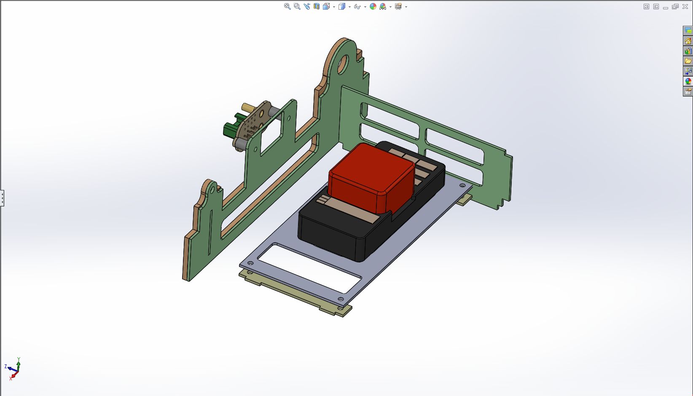Click the Apply Scene icon
The image size is (693, 396).
383,6
